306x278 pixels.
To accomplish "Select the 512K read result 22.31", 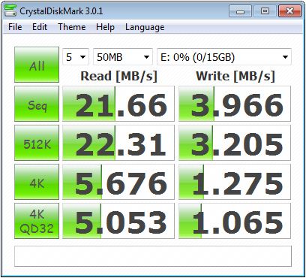I will 118,143.
